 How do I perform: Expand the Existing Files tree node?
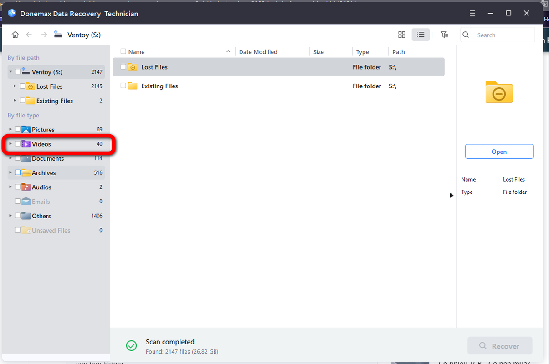click(x=15, y=101)
